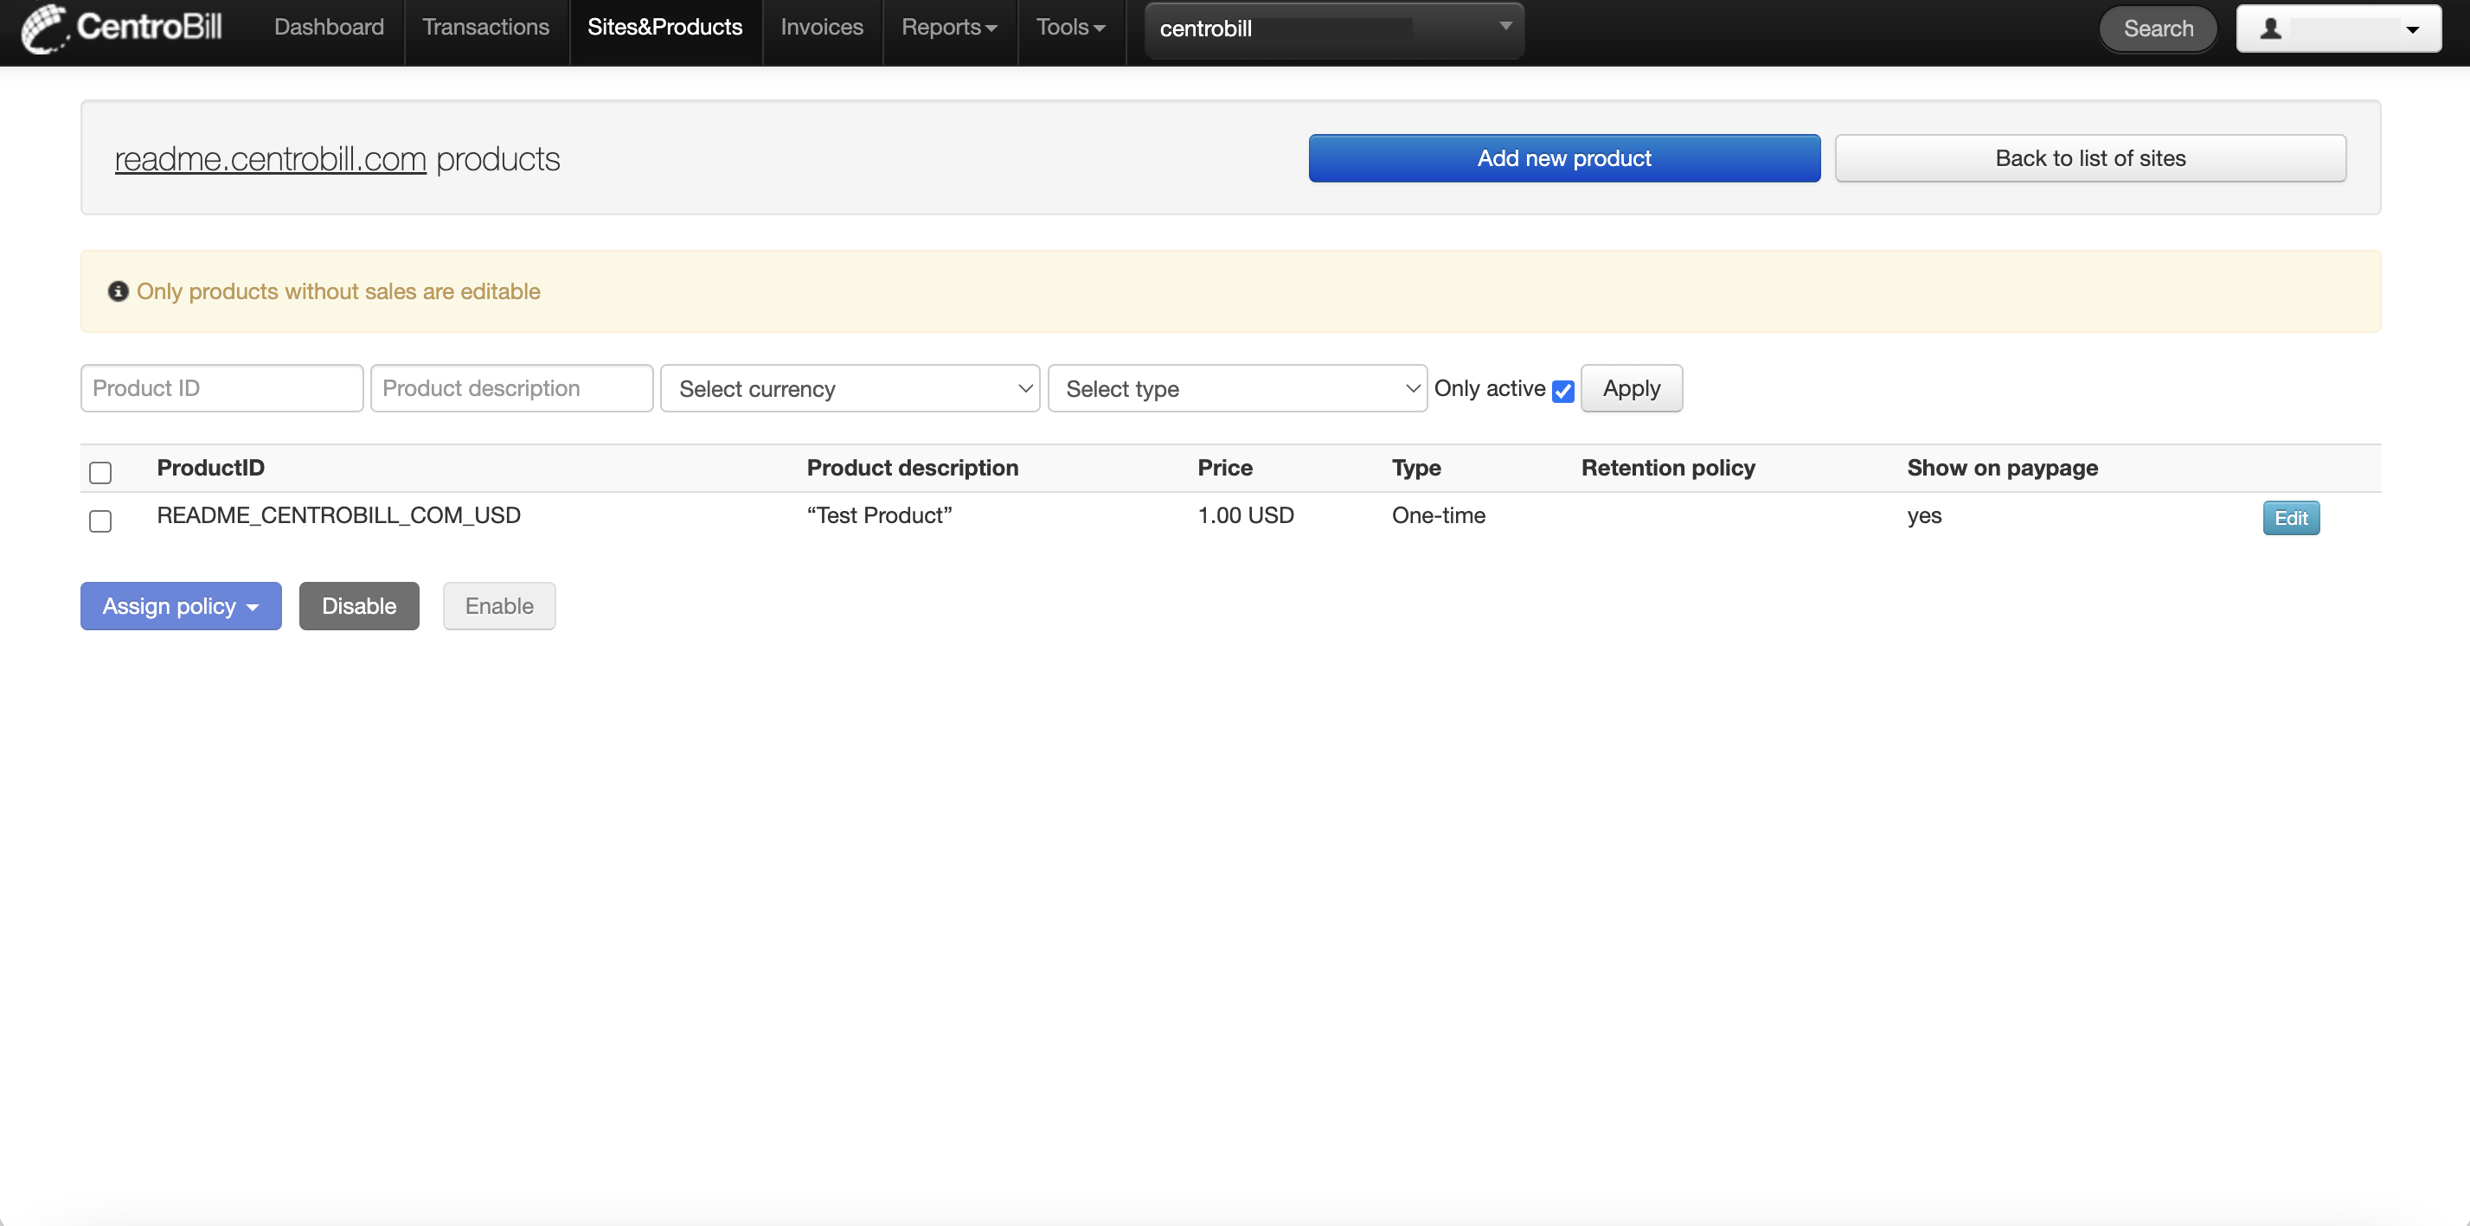This screenshot has height=1226, width=2470.
Task: Open the Tools menu
Action: [1071, 27]
